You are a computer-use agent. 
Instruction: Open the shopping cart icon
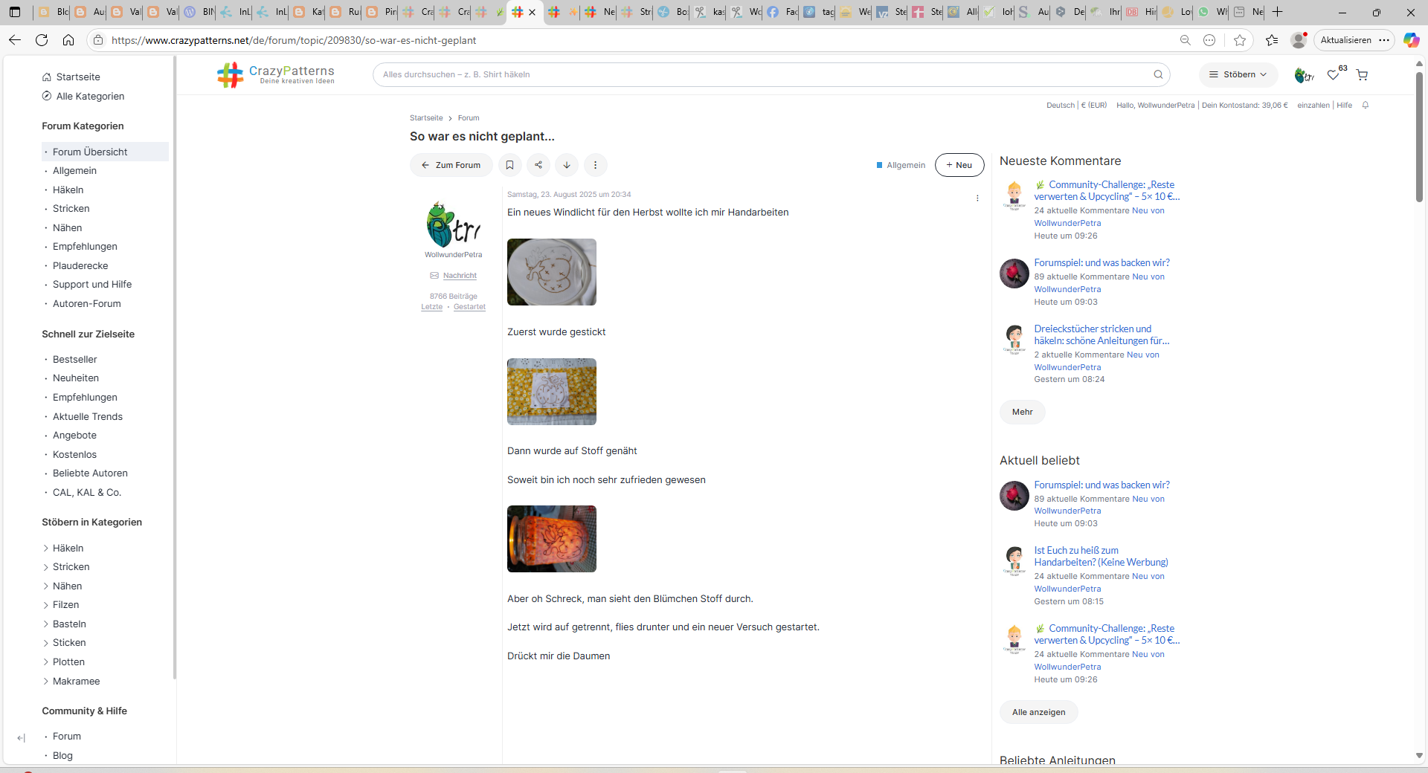1362,75
